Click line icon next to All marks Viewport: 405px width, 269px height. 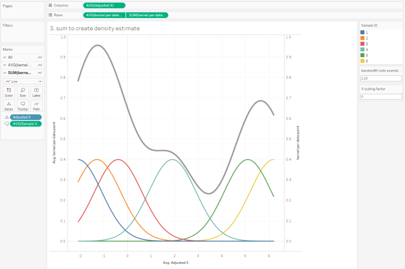(x=40, y=58)
